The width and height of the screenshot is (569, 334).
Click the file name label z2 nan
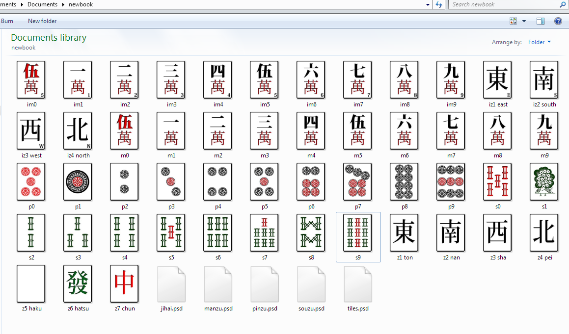coord(452,257)
